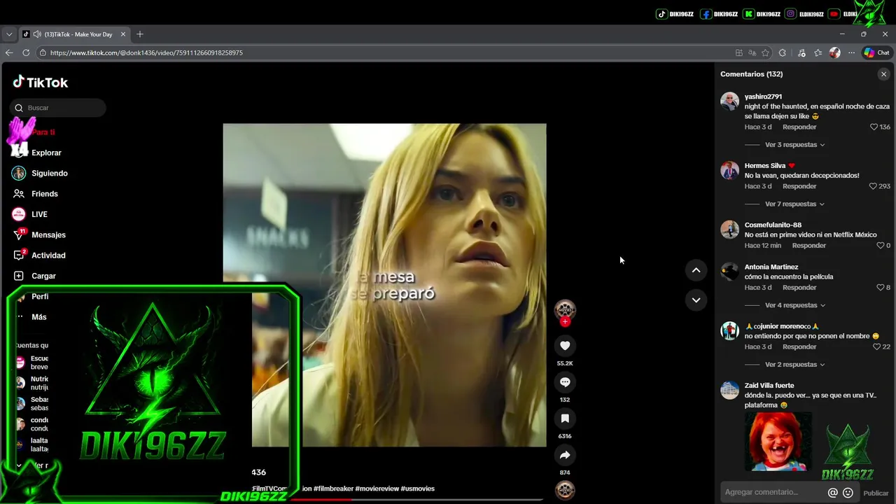
Task: Click Publicar to post comment
Action: 876,493
